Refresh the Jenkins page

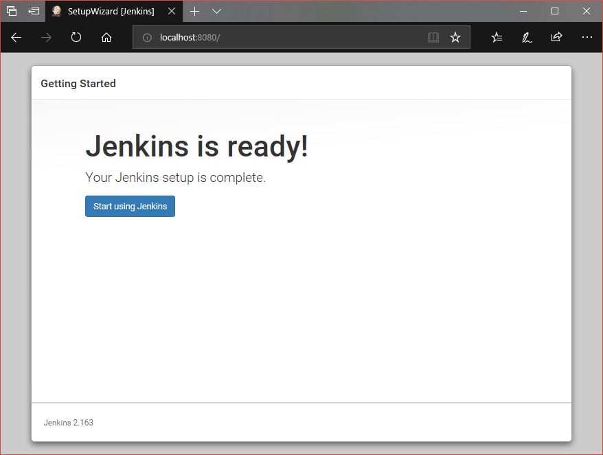(x=76, y=38)
